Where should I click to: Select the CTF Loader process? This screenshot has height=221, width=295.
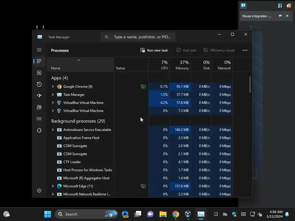click(x=140, y=162)
